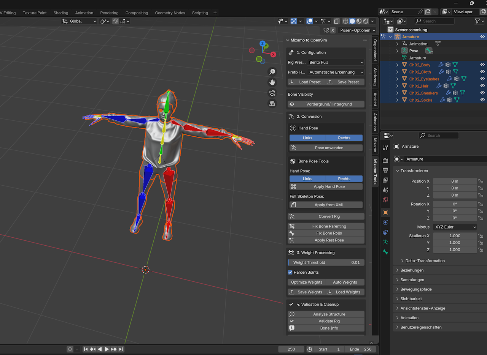487x355 pixels.
Task: Open the Mixamo sidebar tab
Action: (375, 145)
